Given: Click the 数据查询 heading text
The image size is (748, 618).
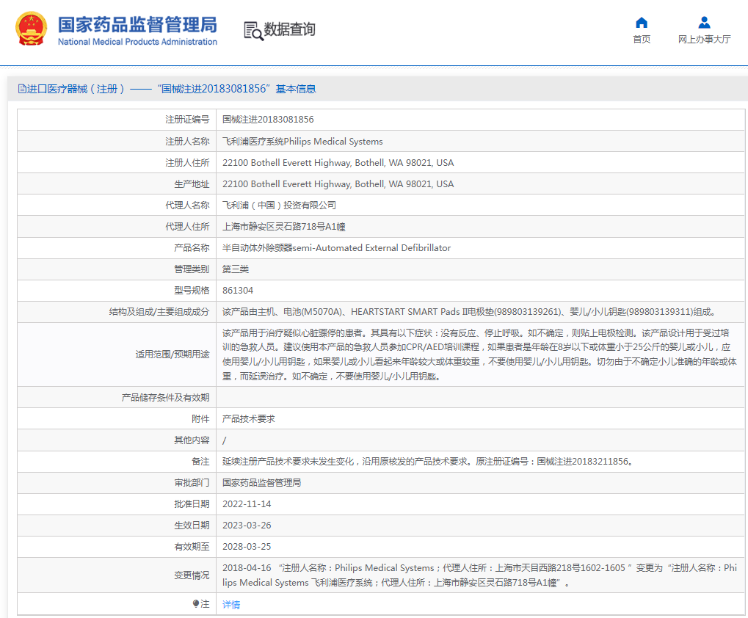Looking at the screenshot, I should click(x=290, y=29).
